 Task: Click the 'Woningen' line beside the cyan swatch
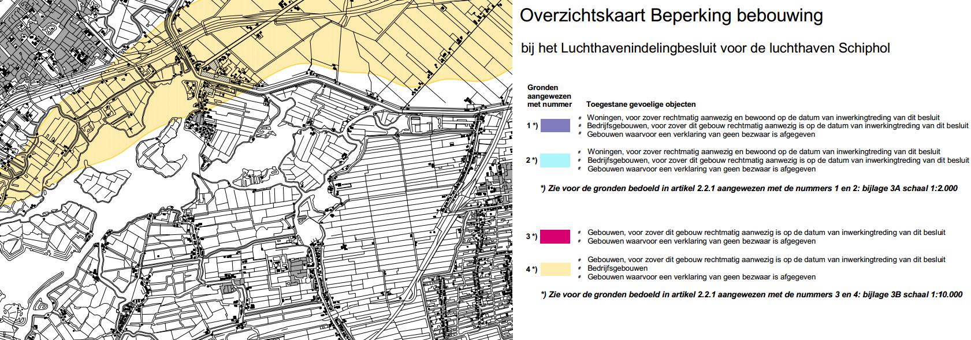(764, 152)
